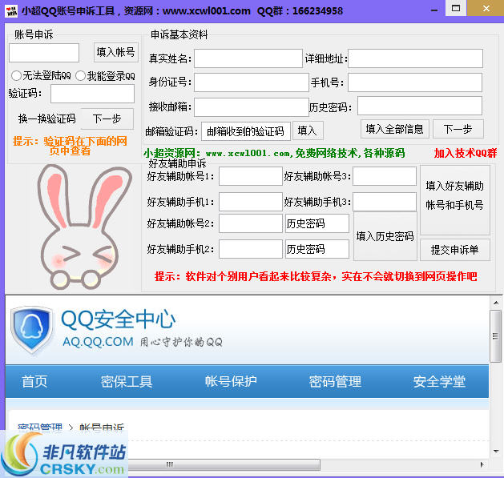Click the 好友辅助手机2 input field
The width and height of the screenshot is (504, 478).
coord(251,249)
